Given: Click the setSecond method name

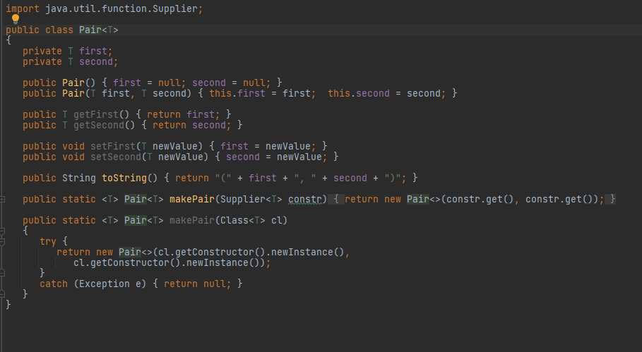Looking at the screenshot, I should click(x=116, y=157).
